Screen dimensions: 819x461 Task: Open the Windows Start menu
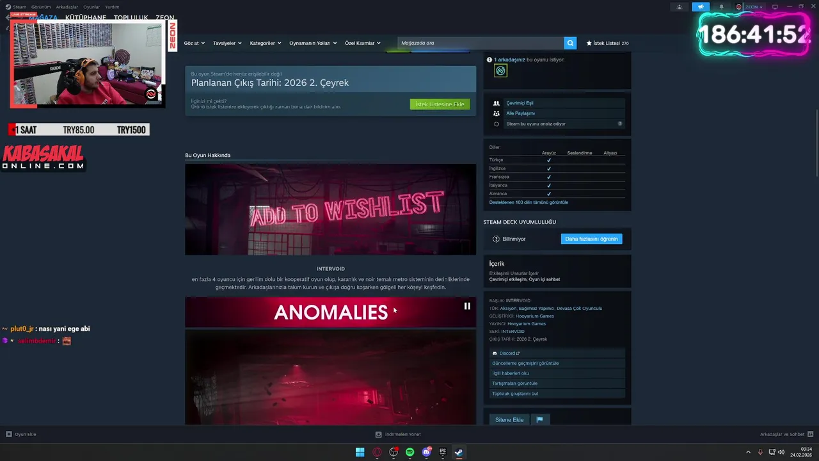(x=360, y=452)
